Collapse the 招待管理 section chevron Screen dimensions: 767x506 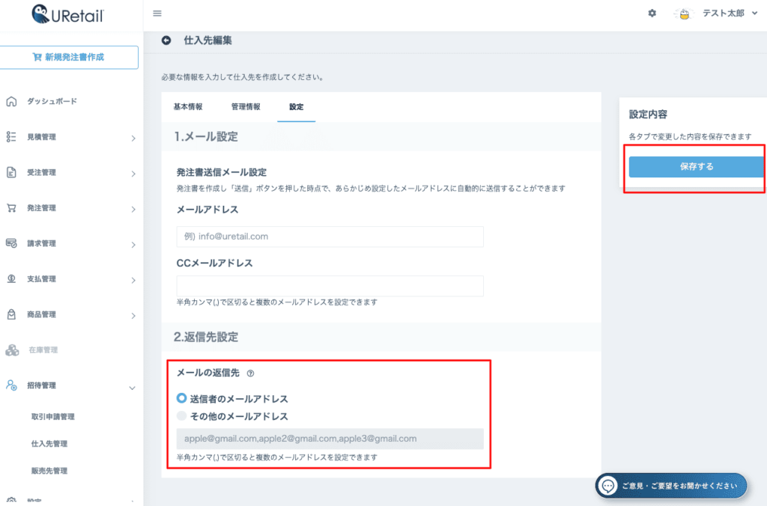tap(133, 387)
